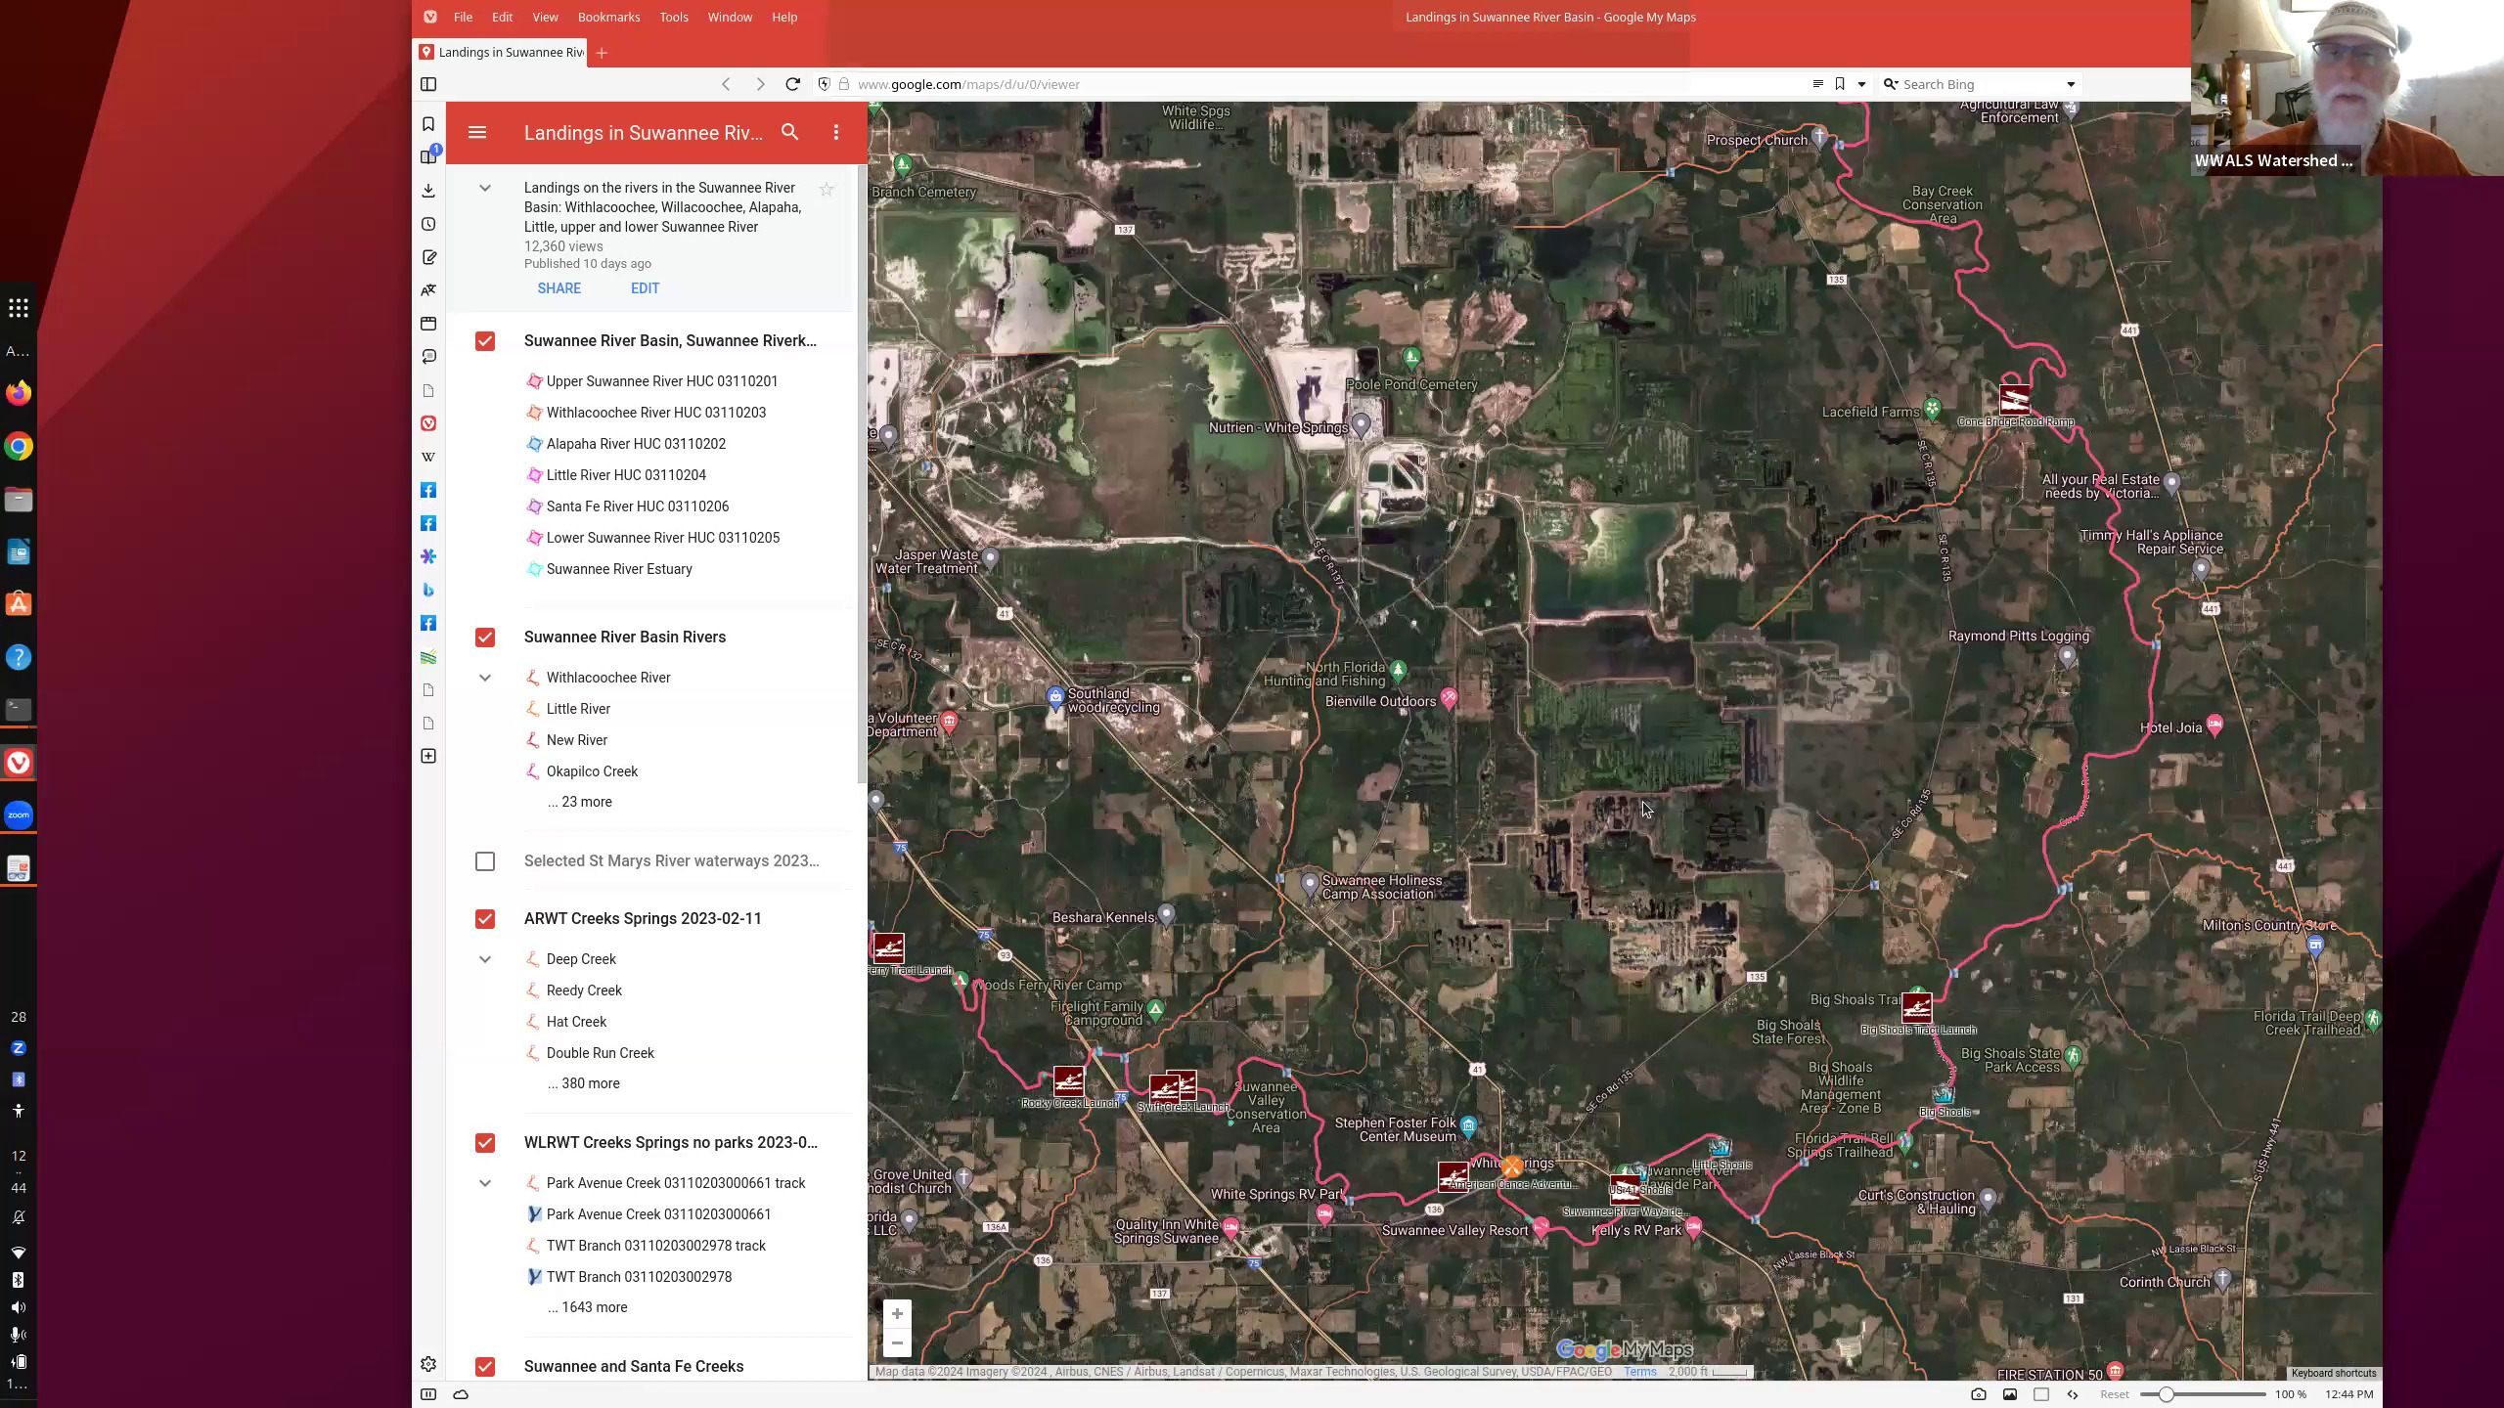This screenshot has height=1408, width=2504.
Task: Open the Notes panel
Action: click(x=428, y=257)
